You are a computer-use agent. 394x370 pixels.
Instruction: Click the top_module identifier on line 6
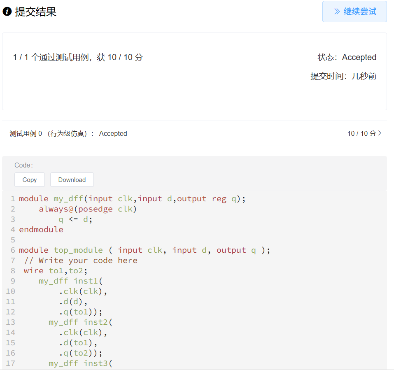78,250
